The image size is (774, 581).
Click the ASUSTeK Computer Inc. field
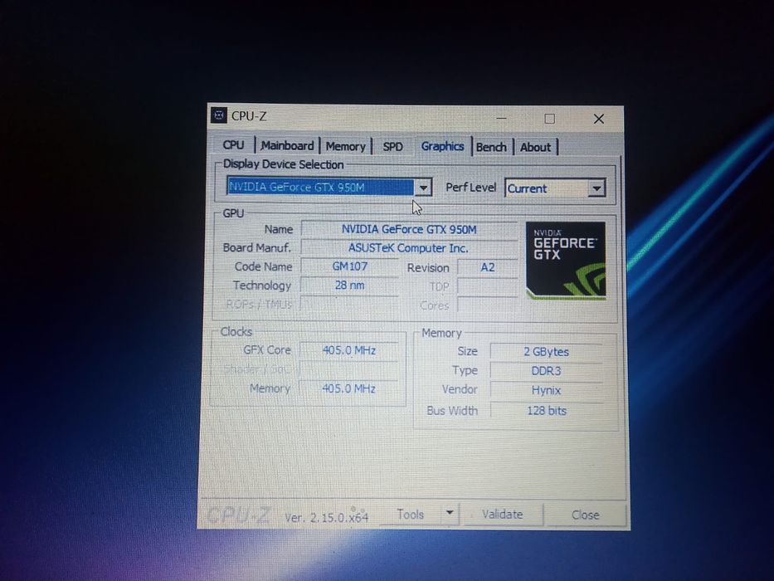409,248
